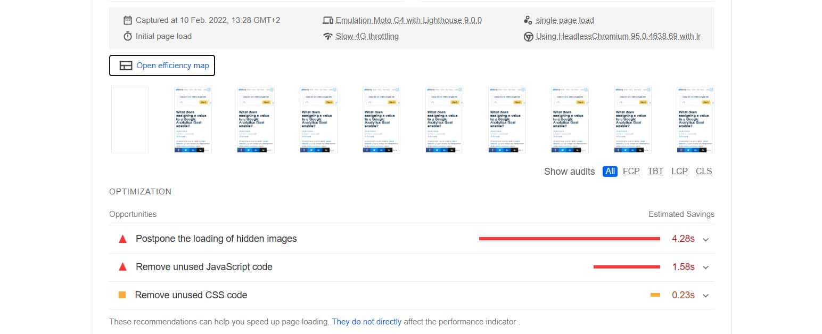
Task: Open efficiency map
Action: click(x=162, y=66)
